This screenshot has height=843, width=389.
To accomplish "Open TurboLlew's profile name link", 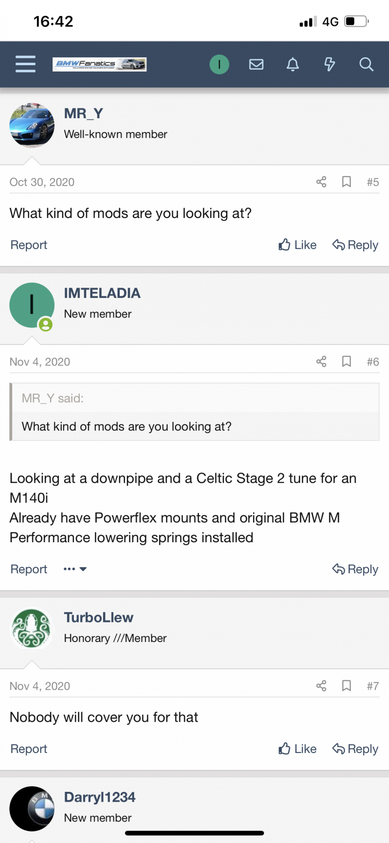I will [99, 617].
